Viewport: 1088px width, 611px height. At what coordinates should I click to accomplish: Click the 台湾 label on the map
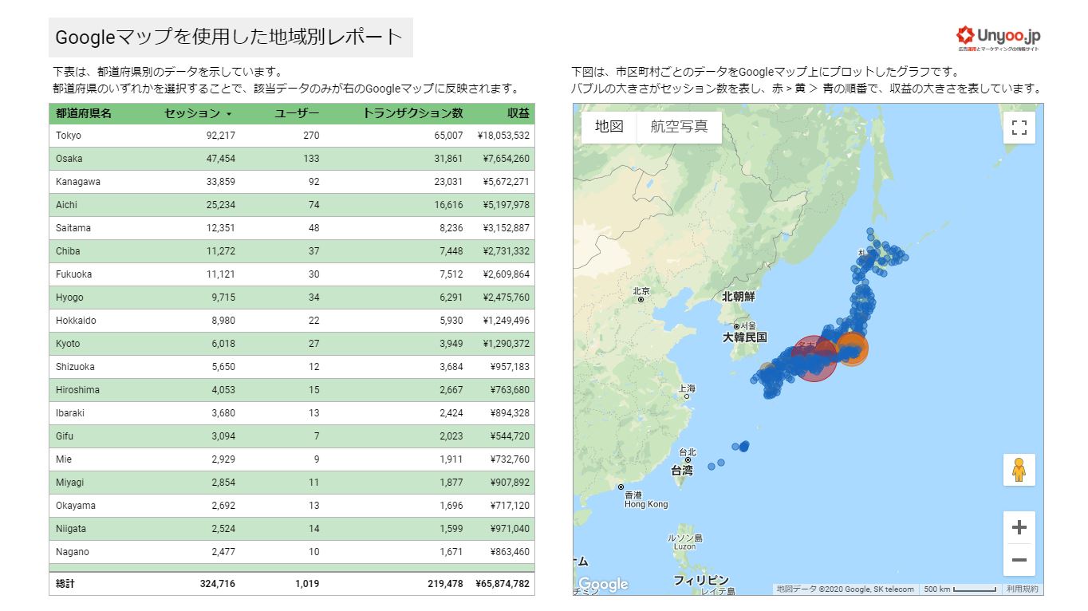click(682, 471)
